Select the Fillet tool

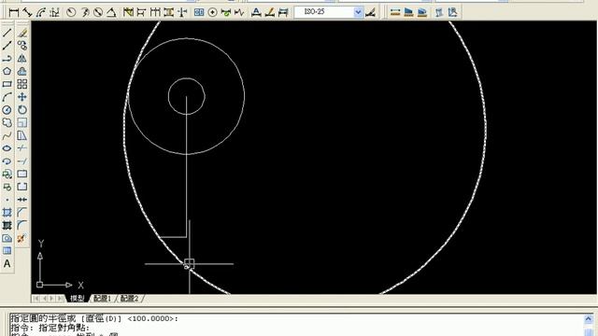coord(22,226)
